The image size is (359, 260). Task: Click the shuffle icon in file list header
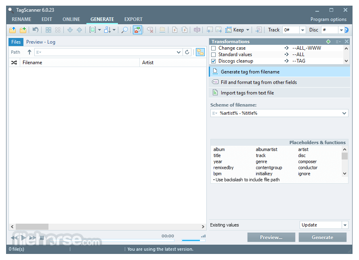pos(14,63)
